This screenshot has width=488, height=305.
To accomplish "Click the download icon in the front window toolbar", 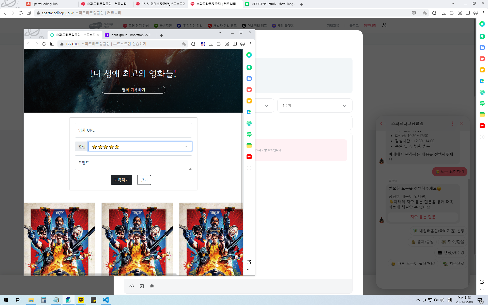I will coord(211,44).
